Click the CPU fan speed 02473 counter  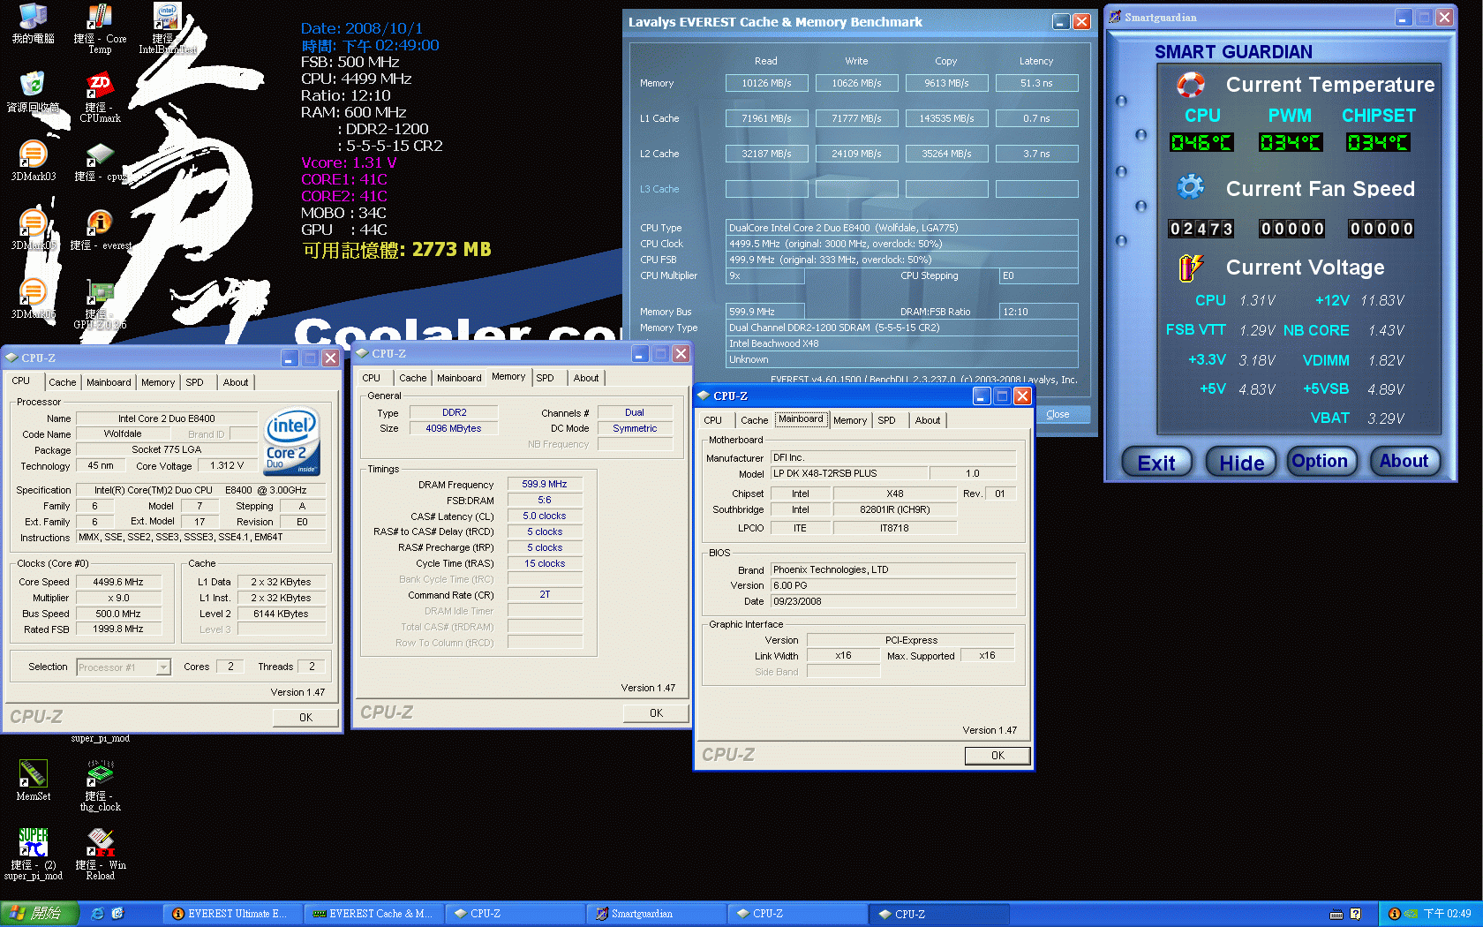(x=1201, y=229)
